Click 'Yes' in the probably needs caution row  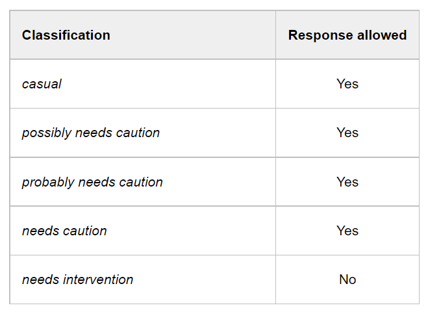pos(347,182)
